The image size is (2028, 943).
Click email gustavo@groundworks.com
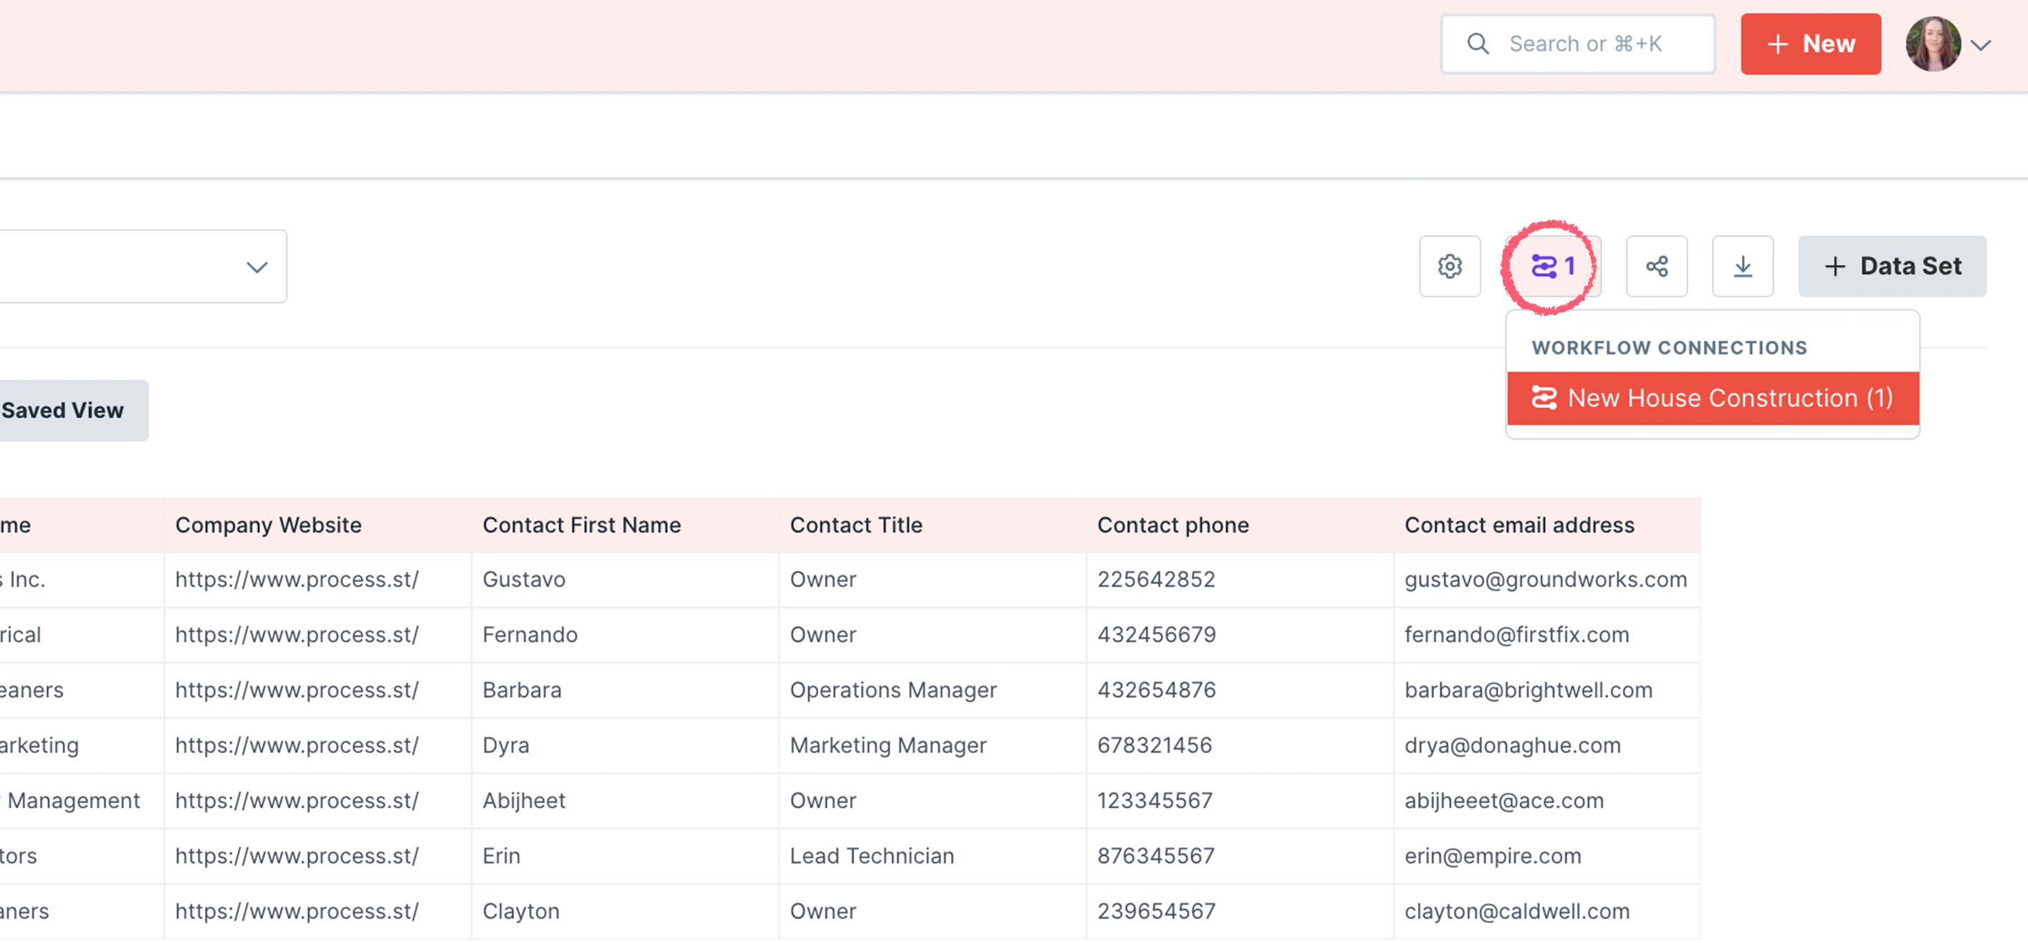click(1546, 579)
